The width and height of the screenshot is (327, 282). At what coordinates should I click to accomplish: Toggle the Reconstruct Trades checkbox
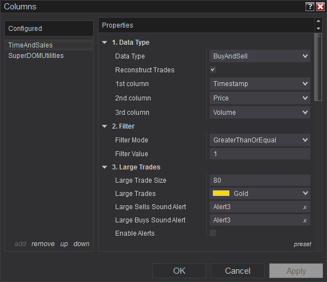(x=213, y=70)
